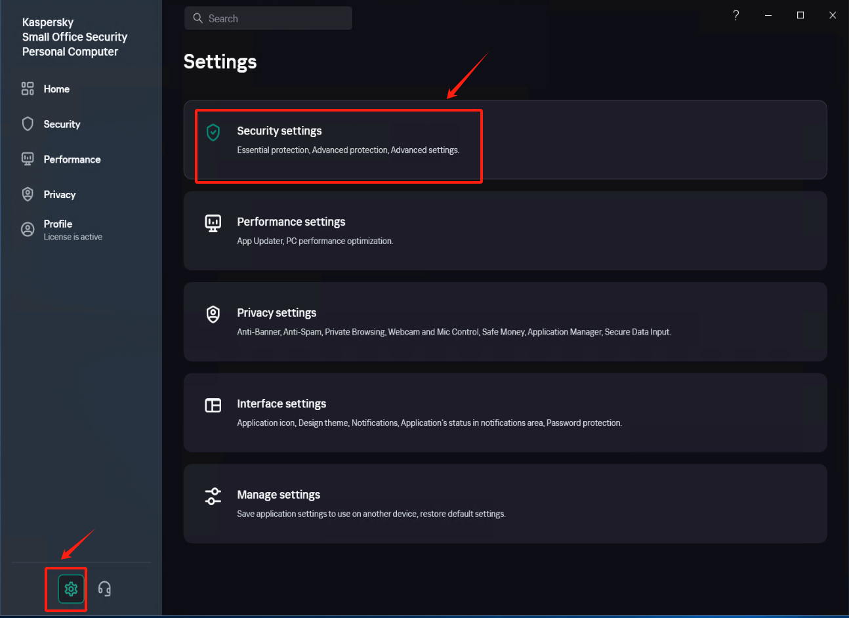This screenshot has height=618, width=849.
Task: Go to Home in the sidebar
Action: [56, 89]
